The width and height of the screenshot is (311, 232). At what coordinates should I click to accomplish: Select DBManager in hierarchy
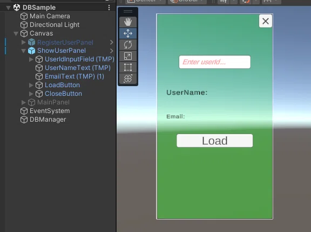click(48, 119)
